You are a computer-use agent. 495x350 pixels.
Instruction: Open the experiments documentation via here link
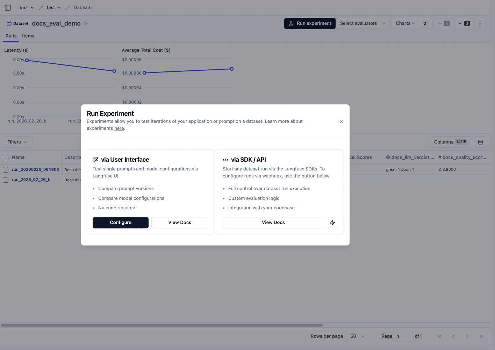tap(119, 128)
